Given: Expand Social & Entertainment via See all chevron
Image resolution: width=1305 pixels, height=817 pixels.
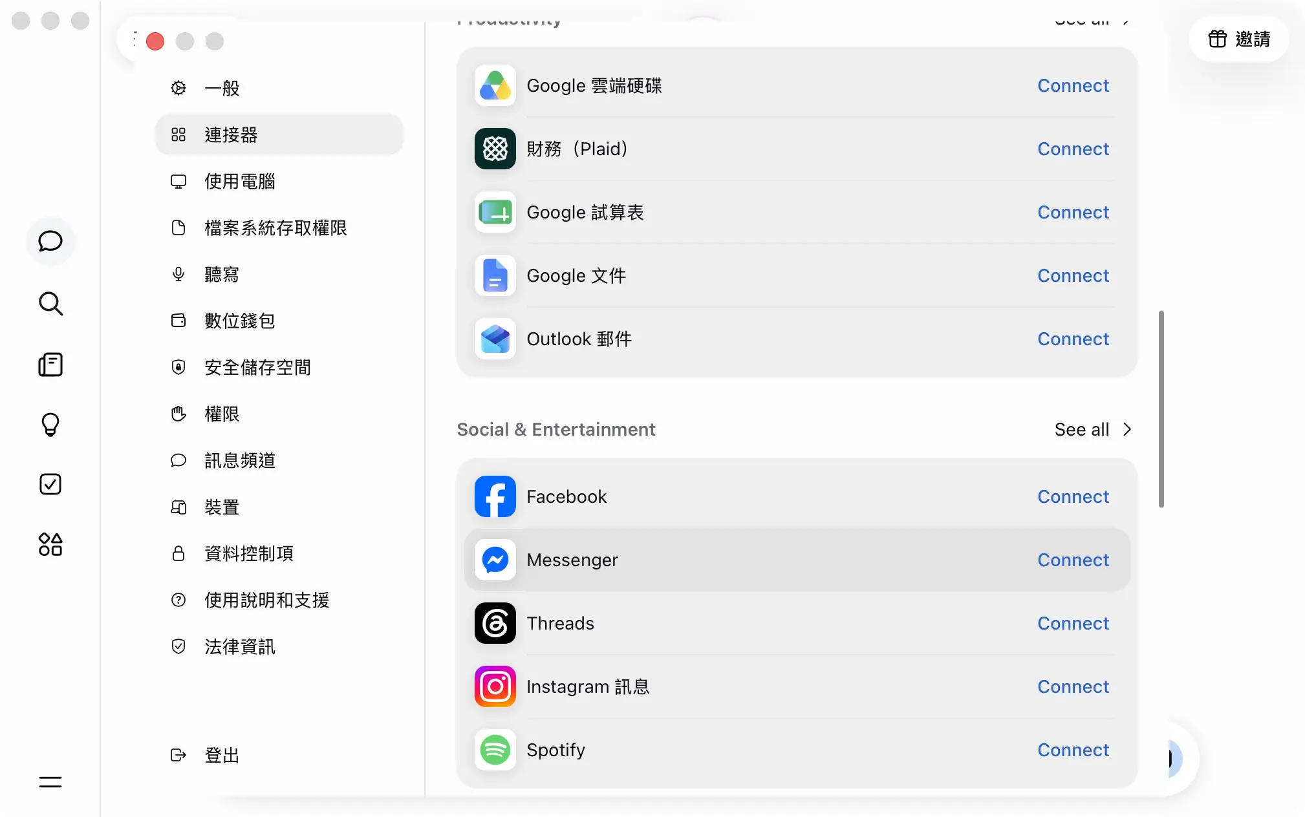Looking at the screenshot, I should click(1127, 429).
